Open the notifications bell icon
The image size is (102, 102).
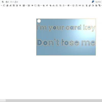coord(93,2)
